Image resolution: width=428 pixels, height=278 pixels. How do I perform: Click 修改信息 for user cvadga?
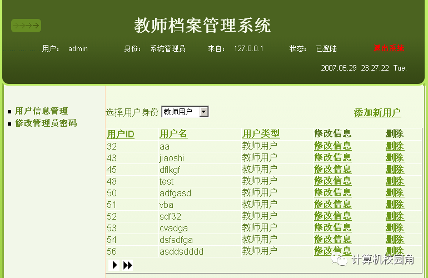coord(333,227)
